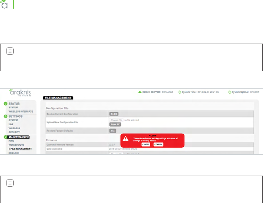
Task: Click the System Time clock icon
Action: pos(180,92)
